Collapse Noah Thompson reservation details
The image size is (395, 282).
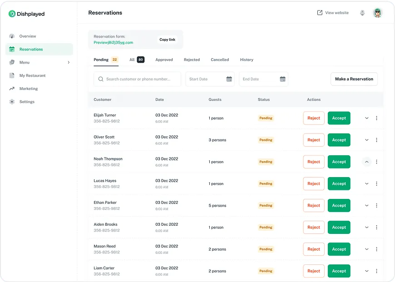[x=367, y=162]
